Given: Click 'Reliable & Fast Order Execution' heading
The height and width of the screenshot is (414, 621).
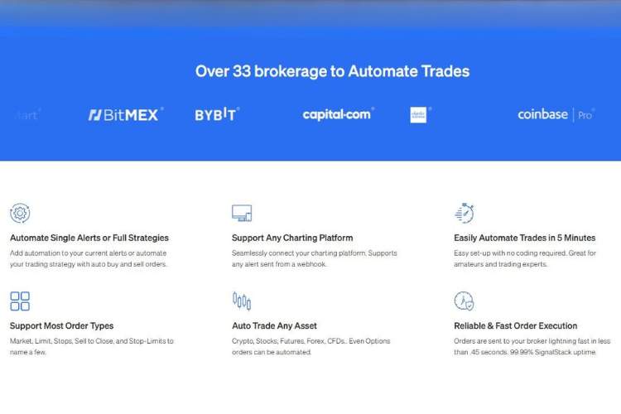Looking at the screenshot, I should click(x=515, y=325).
